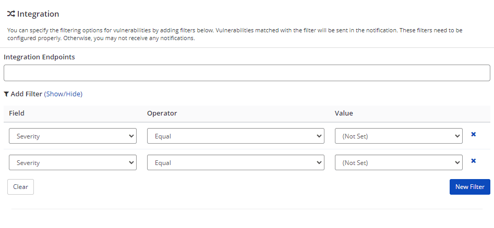Click the Integration shuffle icon

[11, 14]
